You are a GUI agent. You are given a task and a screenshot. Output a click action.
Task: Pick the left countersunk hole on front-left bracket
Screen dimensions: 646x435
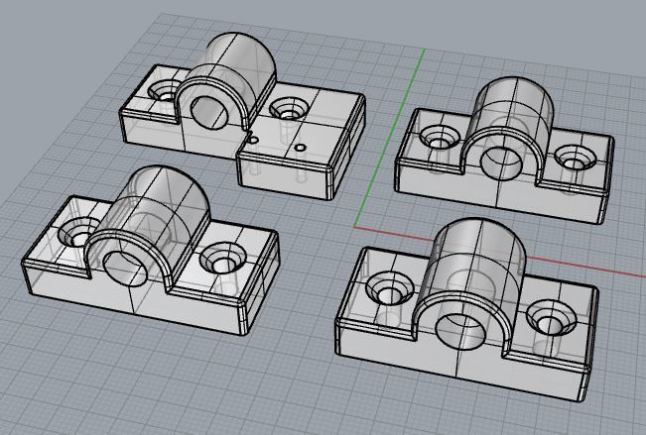point(78,233)
